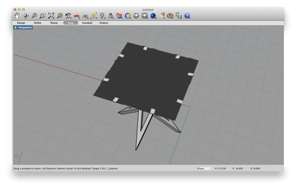Open the blue Help question icon
Image resolution: width=296 pixels, height=188 pixels.
pyautogui.click(x=187, y=16)
